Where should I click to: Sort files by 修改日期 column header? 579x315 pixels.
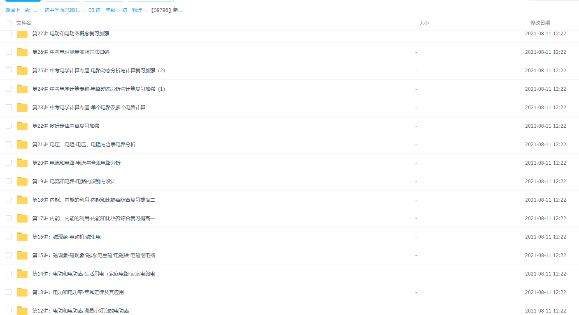pyautogui.click(x=540, y=23)
